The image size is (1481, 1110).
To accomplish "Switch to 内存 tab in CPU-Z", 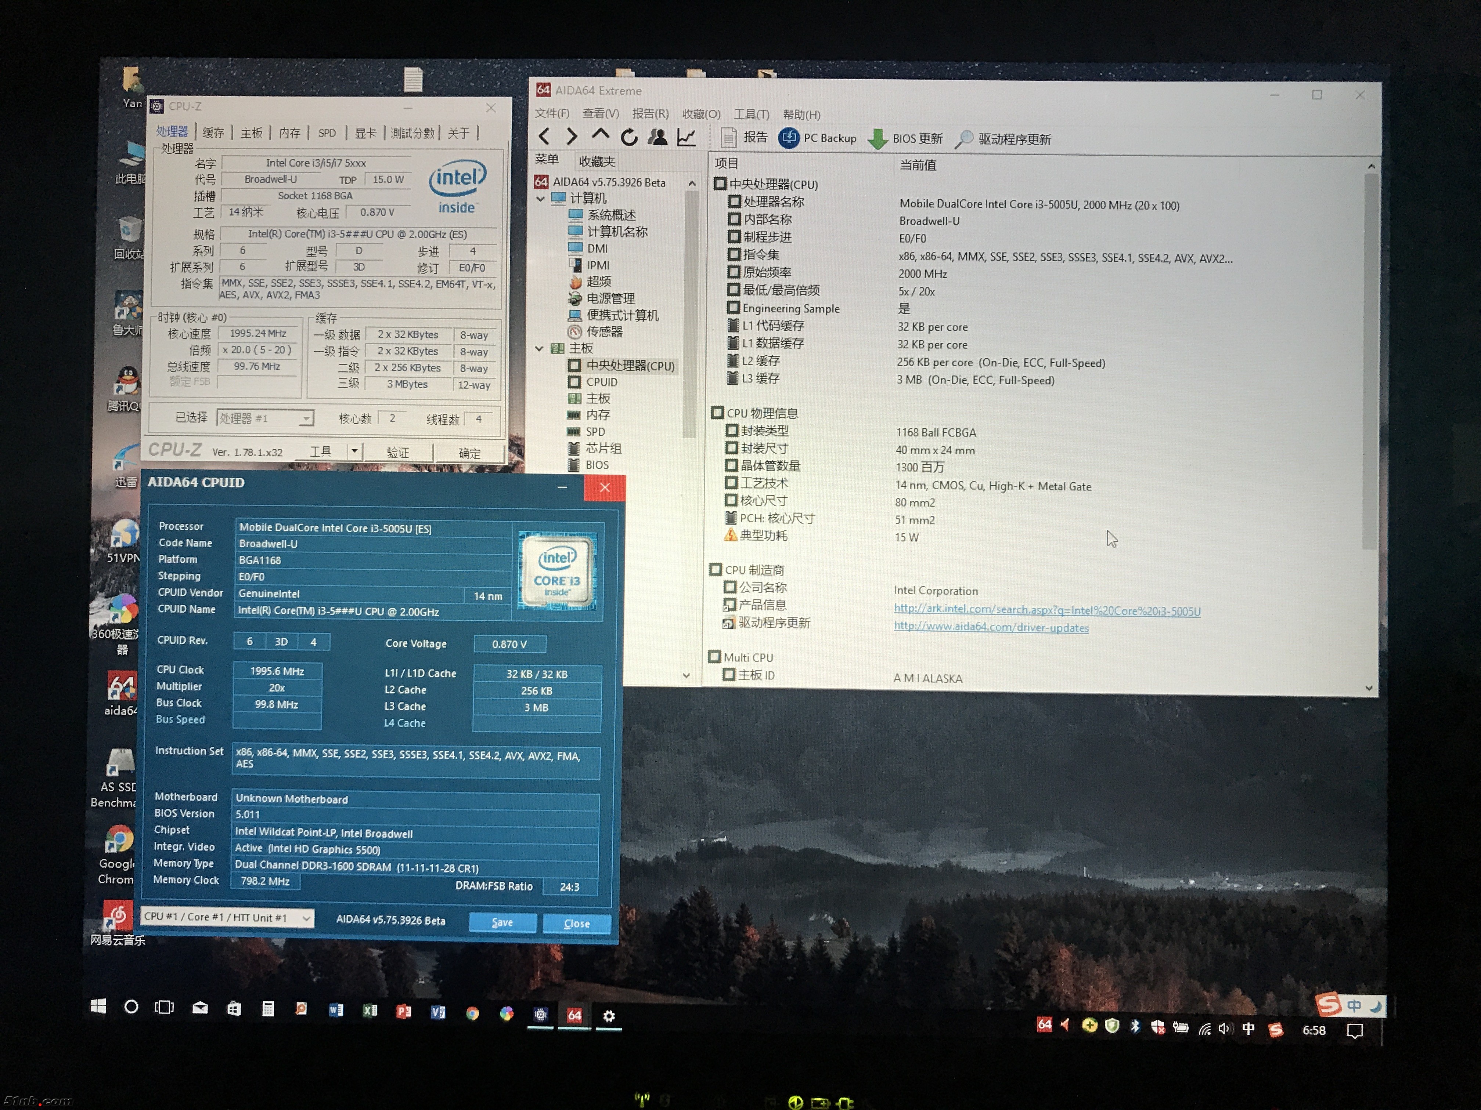I will pos(290,133).
